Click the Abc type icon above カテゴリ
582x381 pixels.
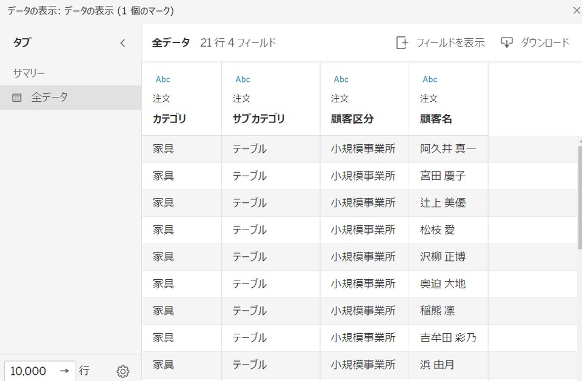[x=163, y=79]
